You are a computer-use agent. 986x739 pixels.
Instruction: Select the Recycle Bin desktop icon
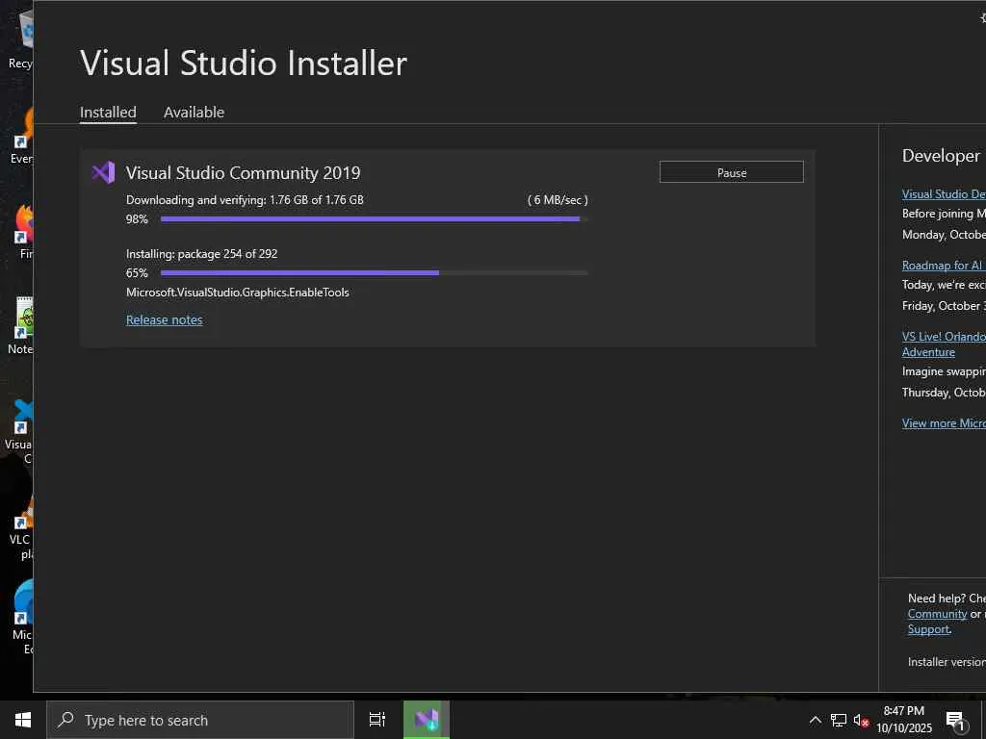pyautogui.click(x=21, y=39)
